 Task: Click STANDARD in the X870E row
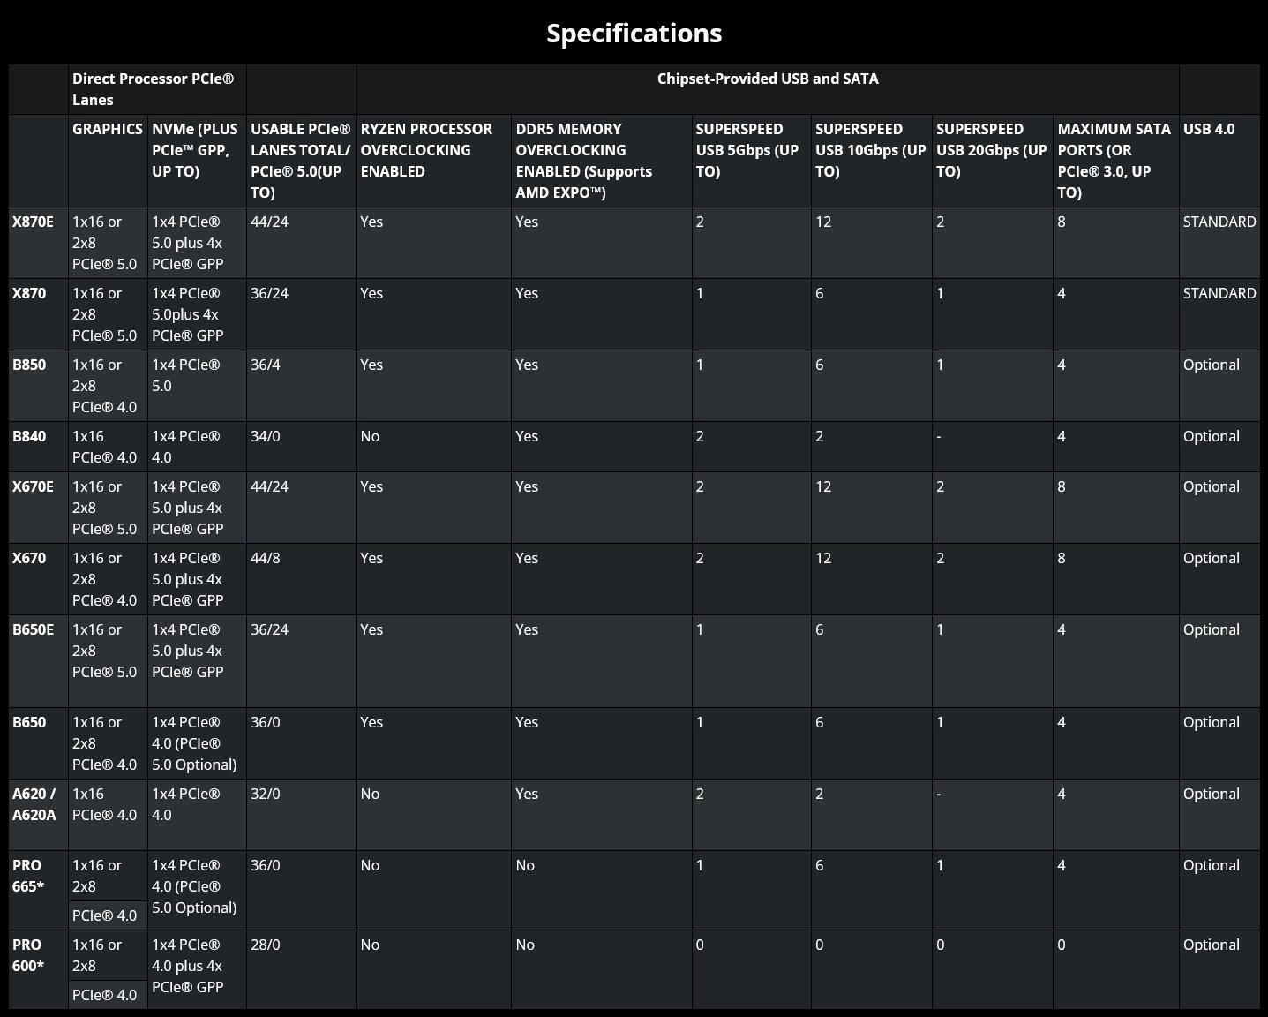(1219, 222)
